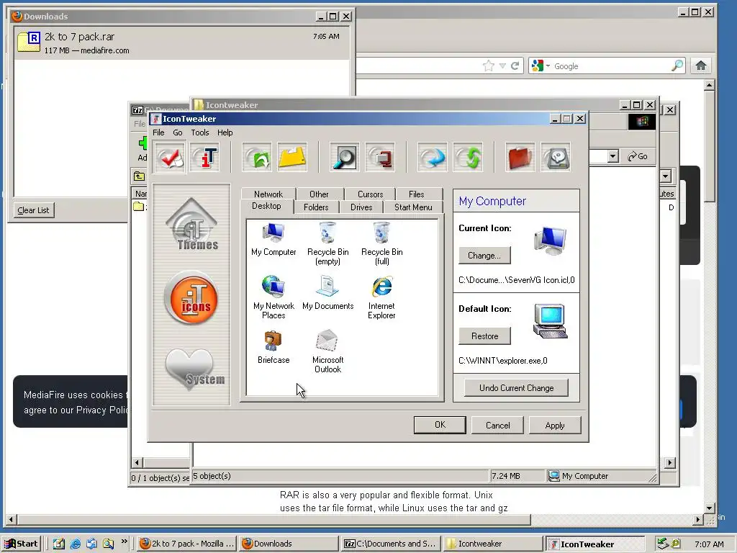Click the green arrow folder toolbar icon
Image resolution: width=737 pixels, height=553 pixels.
point(257,158)
